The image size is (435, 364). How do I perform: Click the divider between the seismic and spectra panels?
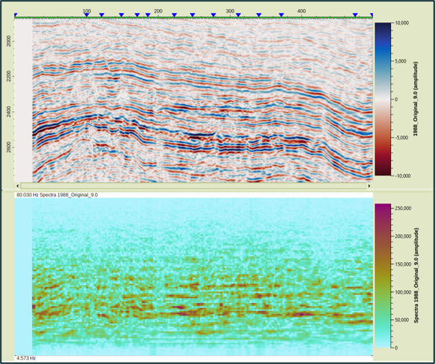click(x=217, y=191)
